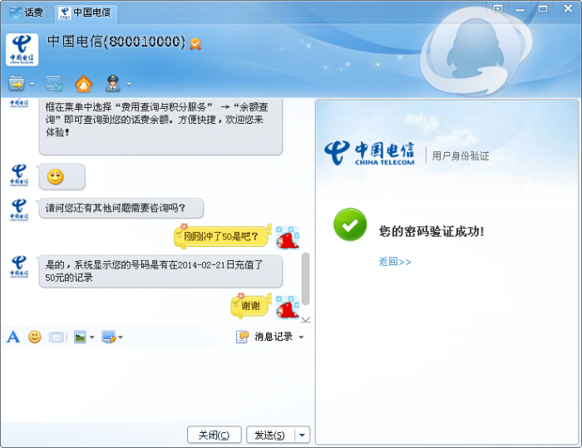This screenshot has height=448, width=582.
Task: Open the orange home page icon
Action: point(83,83)
